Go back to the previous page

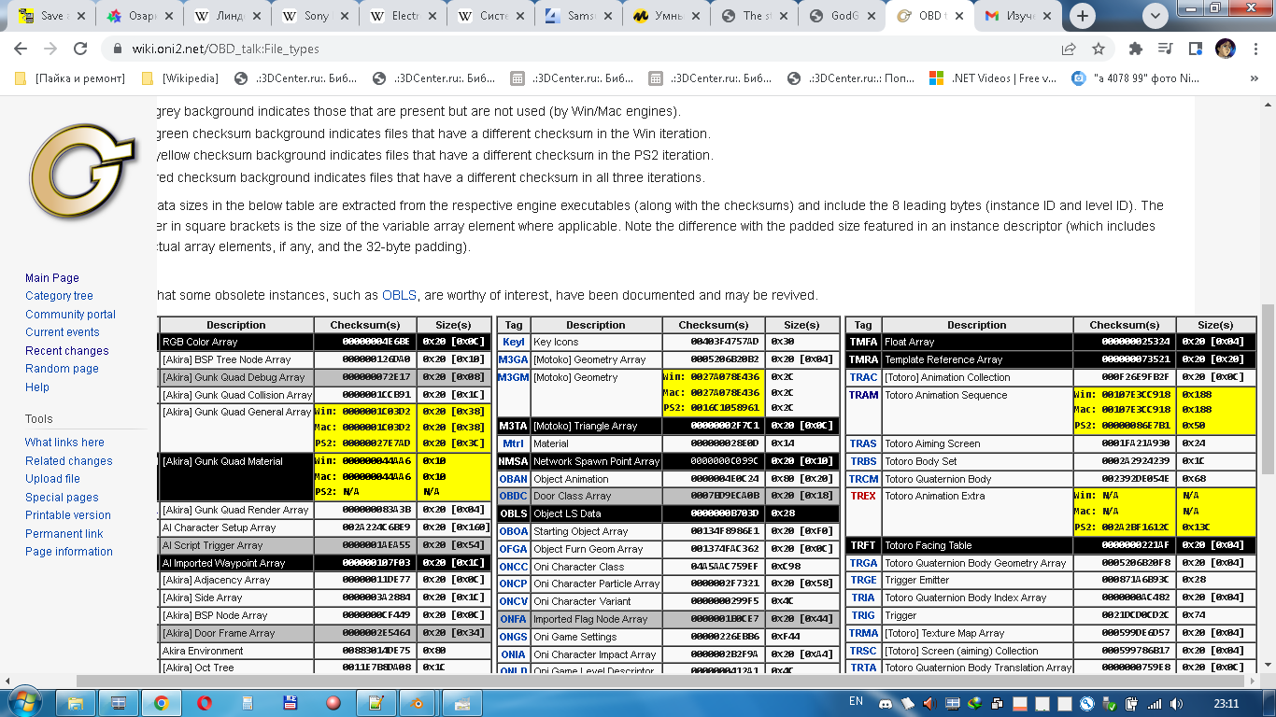pyautogui.click(x=21, y=49)
